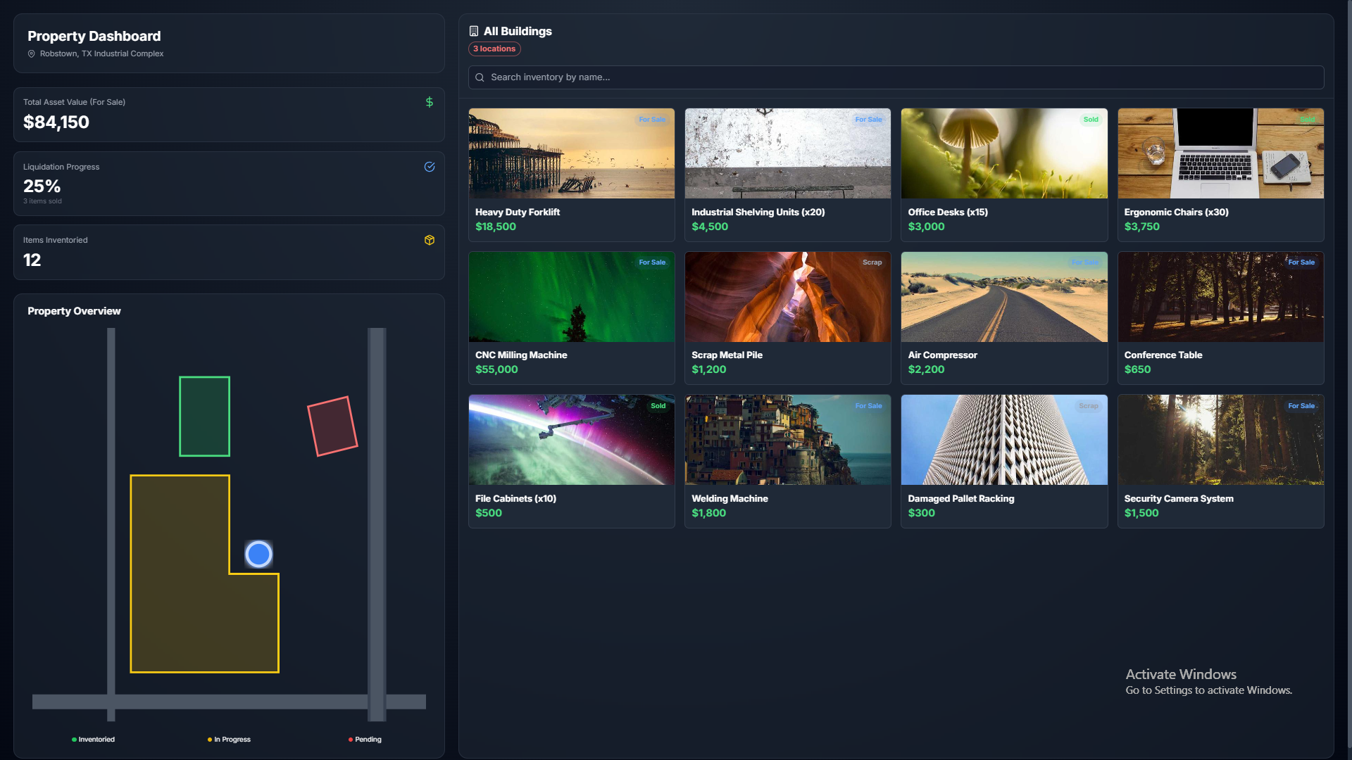Toggle the Inventoried legend indicator
The height and width of the screenshot is (760, 1352).
point(73,740)
